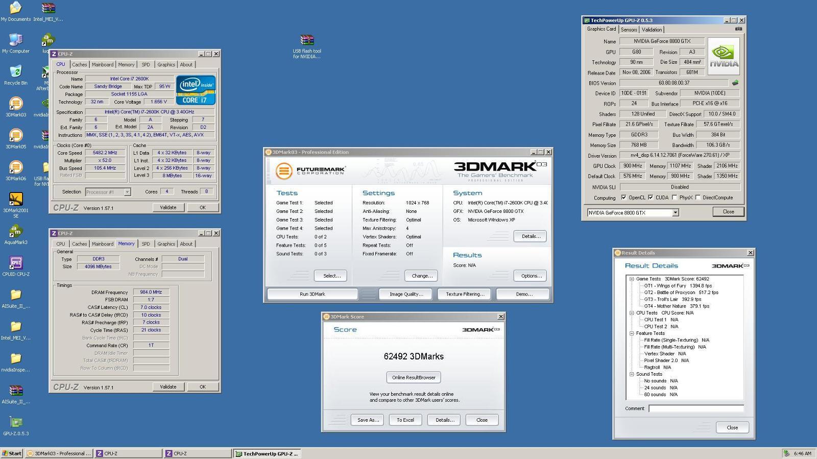The width and height of the screenshot is (817, 459).
Task: Launch the GPU-Z.0.5.3 desktop icon
Action: (16, 426)
